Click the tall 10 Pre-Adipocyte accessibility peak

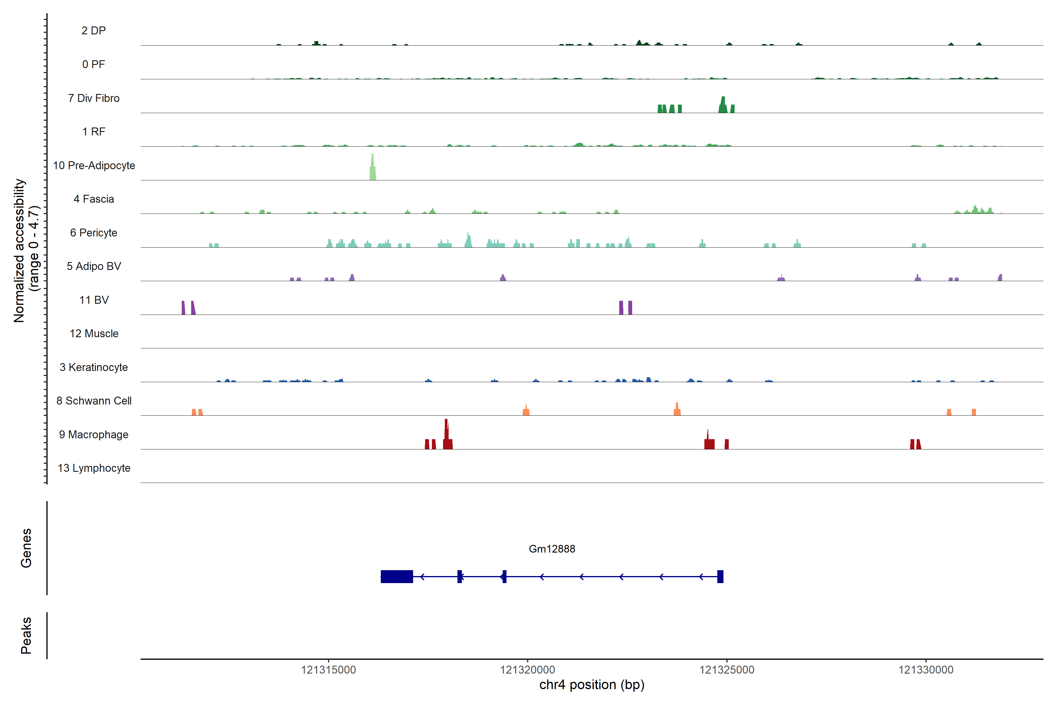[x=373, y=168]
